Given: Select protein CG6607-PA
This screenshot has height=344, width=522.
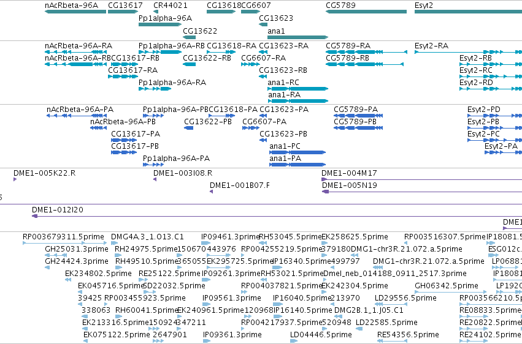Looking at the screenshot, I should pyautogui.click(x=251, y=128).
